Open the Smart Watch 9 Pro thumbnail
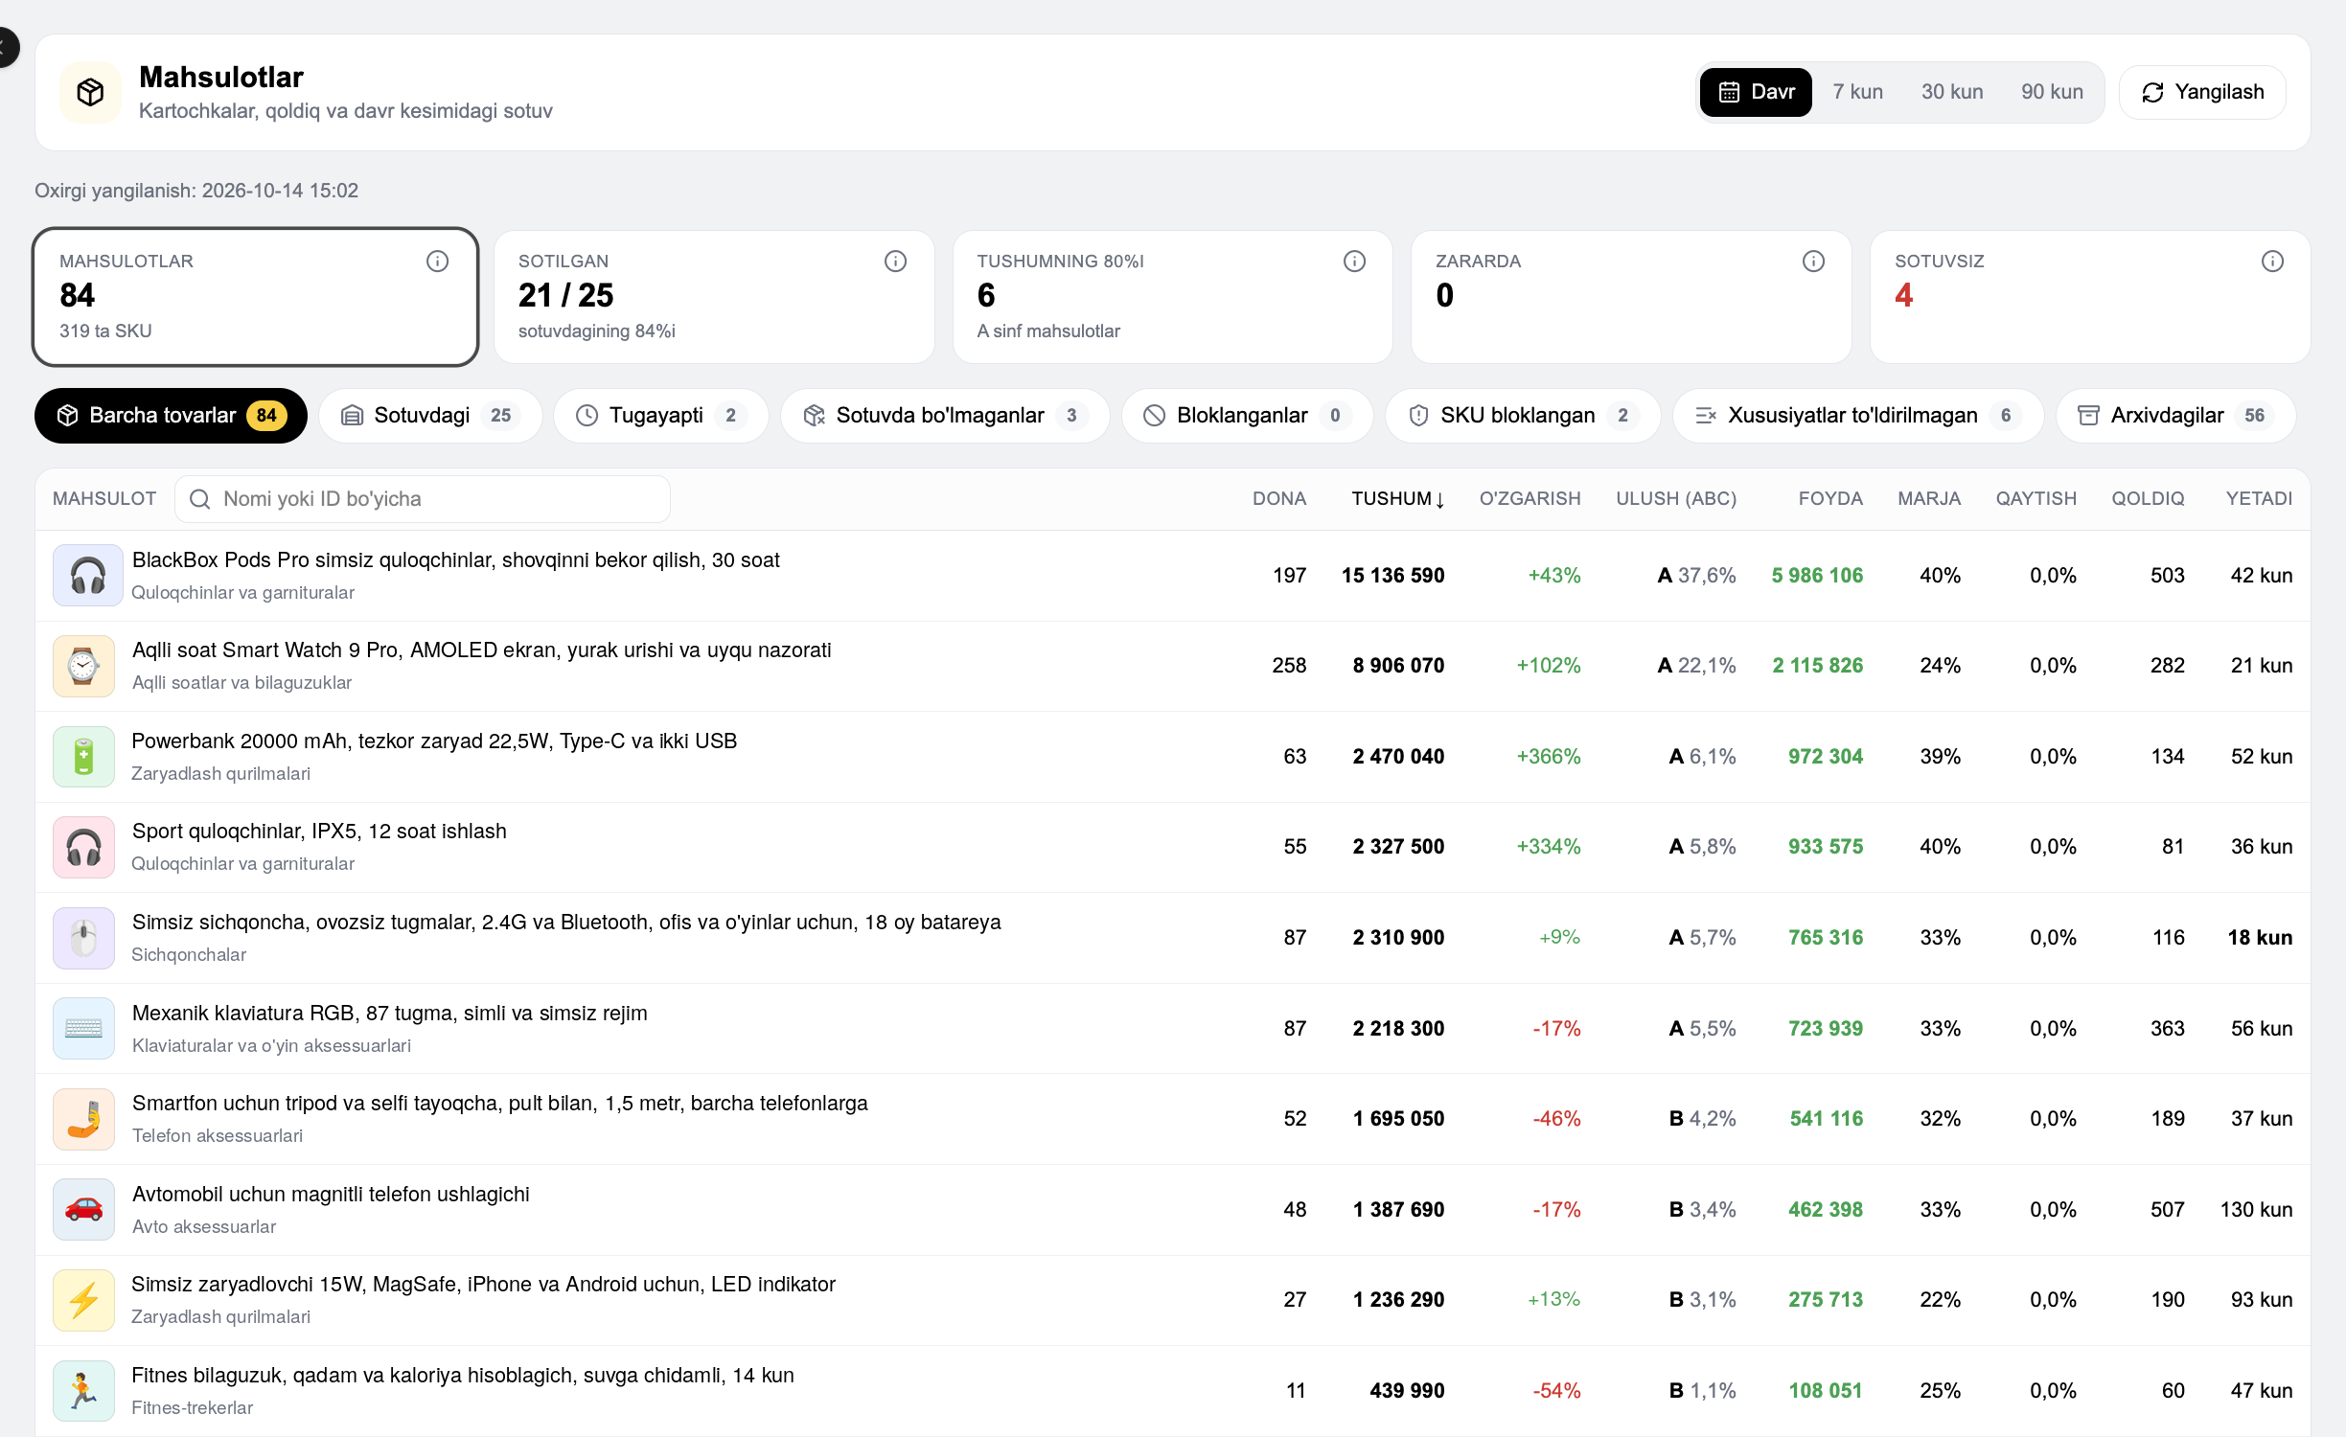Screen dimensions: 2346x1437 (x=84, y=666)
